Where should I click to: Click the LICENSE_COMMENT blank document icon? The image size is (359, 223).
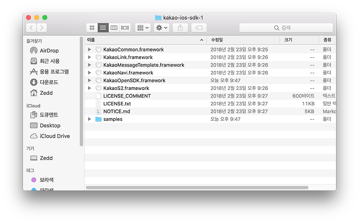[x=98, y=96]
